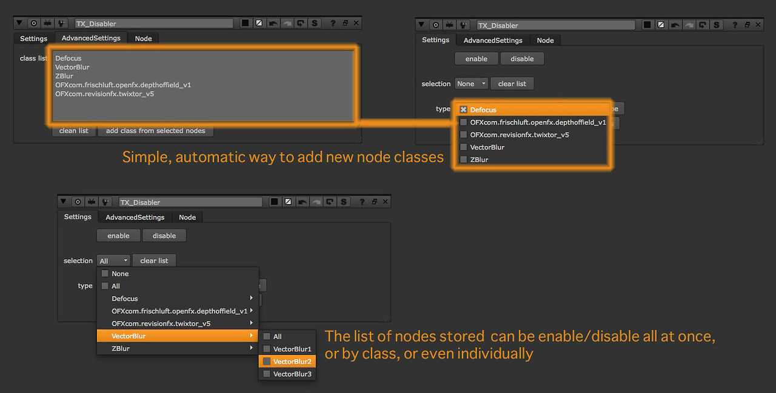Click the black color square in top-left panel header
This screenshot has width=776, height=393.
245,23
